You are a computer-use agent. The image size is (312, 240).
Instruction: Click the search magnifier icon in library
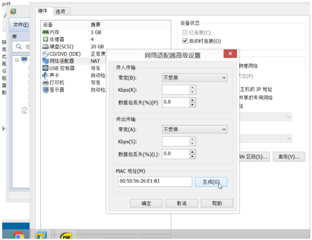[19, 47]
